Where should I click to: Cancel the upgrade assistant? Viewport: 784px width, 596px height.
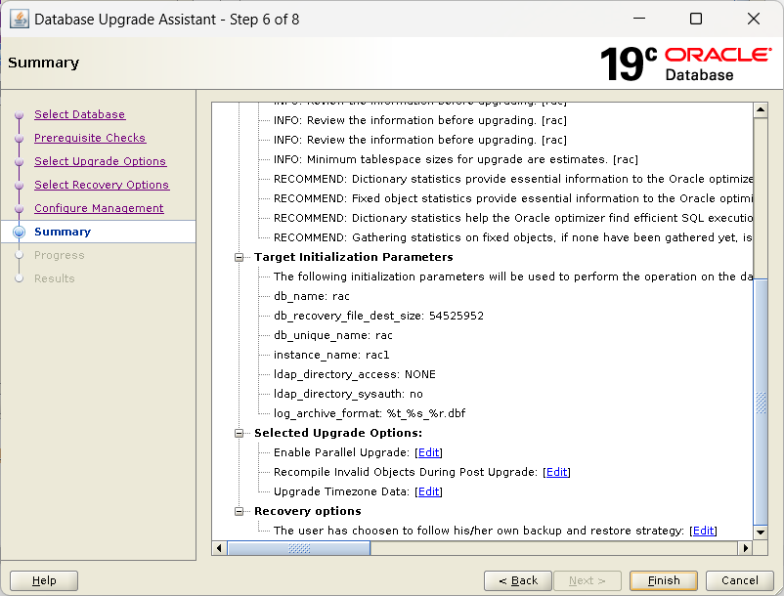click(x=739, y=580)
